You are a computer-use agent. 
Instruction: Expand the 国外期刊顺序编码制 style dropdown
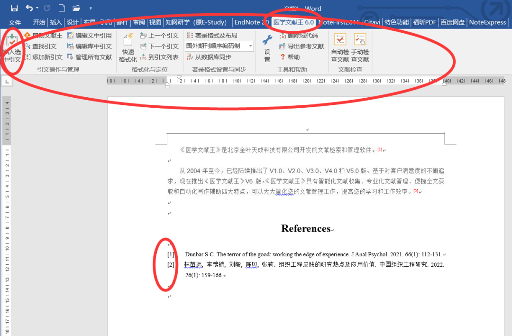(x=250, y=46)
